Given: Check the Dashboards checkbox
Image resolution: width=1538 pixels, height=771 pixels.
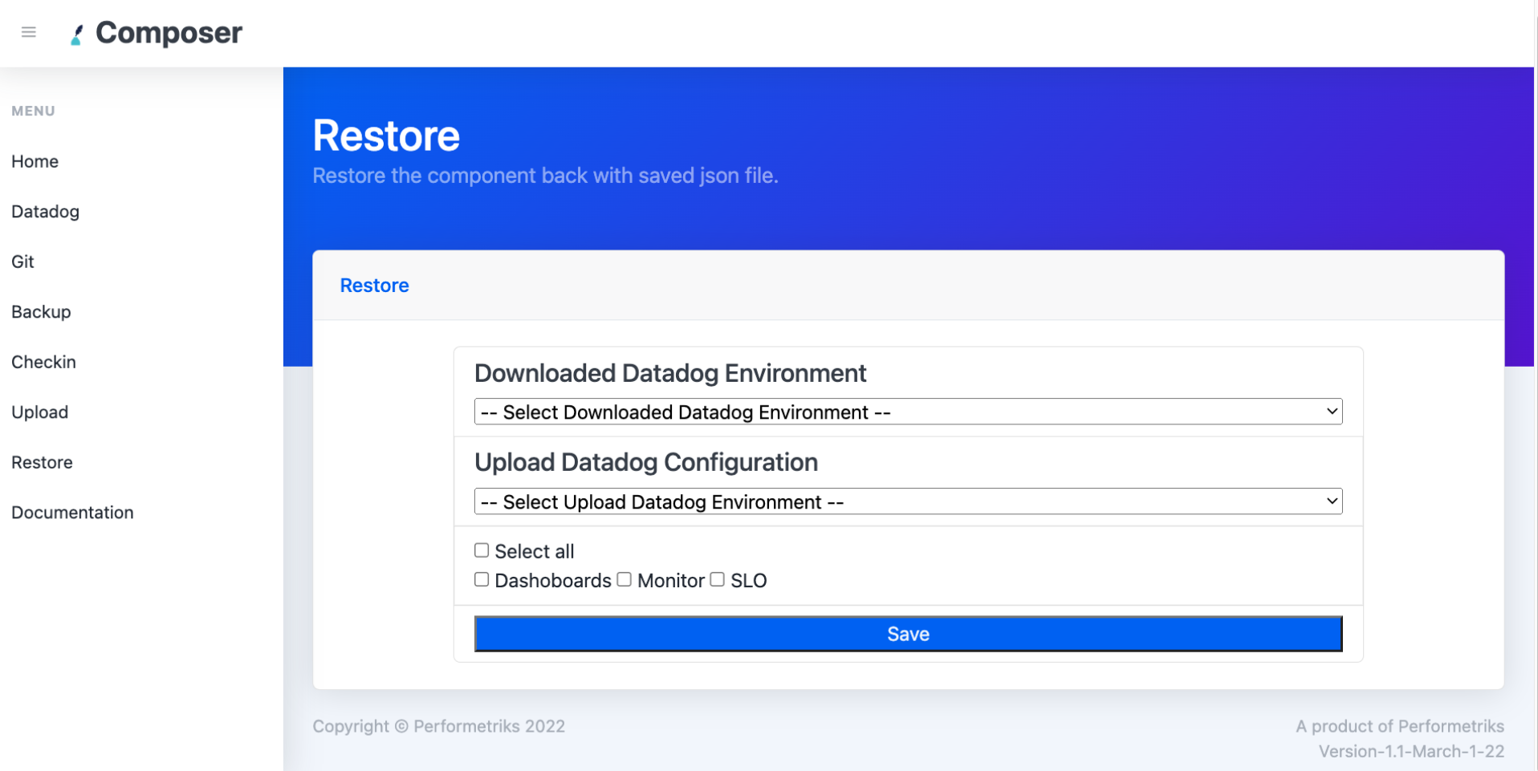Looking at the screenshot, I should click(482, 579).
